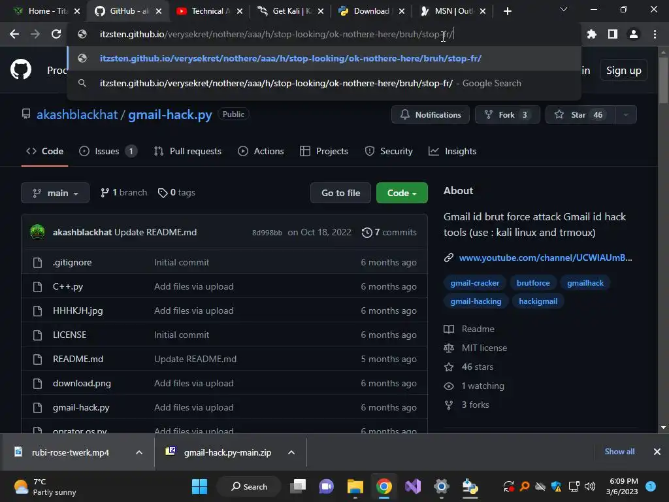Open the Issues tab
Viewport: 669px width, 502px height.
(x=108, y=151)
